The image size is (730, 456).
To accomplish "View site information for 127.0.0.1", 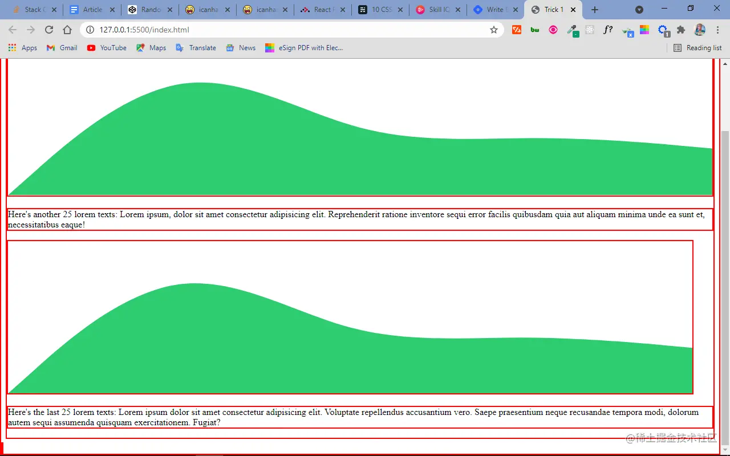I will click(x=90, y=30).
